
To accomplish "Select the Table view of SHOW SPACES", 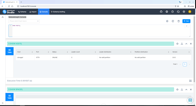I will tap(9, 97).
